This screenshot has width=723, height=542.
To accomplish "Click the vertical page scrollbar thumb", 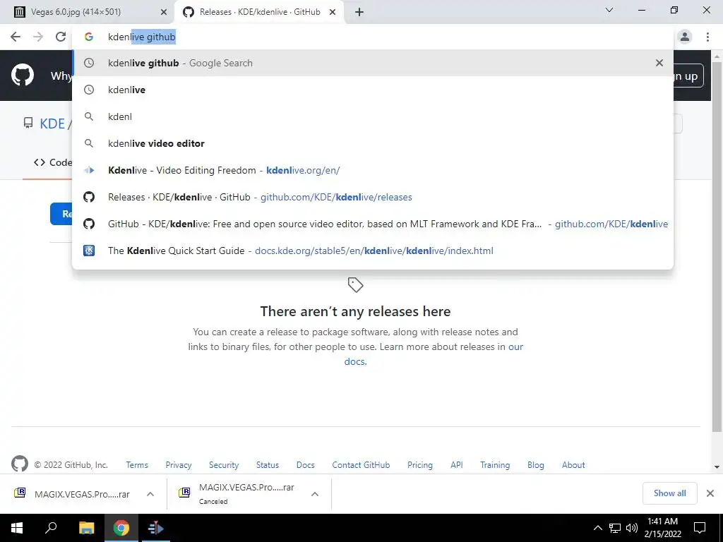I will 717,246.
